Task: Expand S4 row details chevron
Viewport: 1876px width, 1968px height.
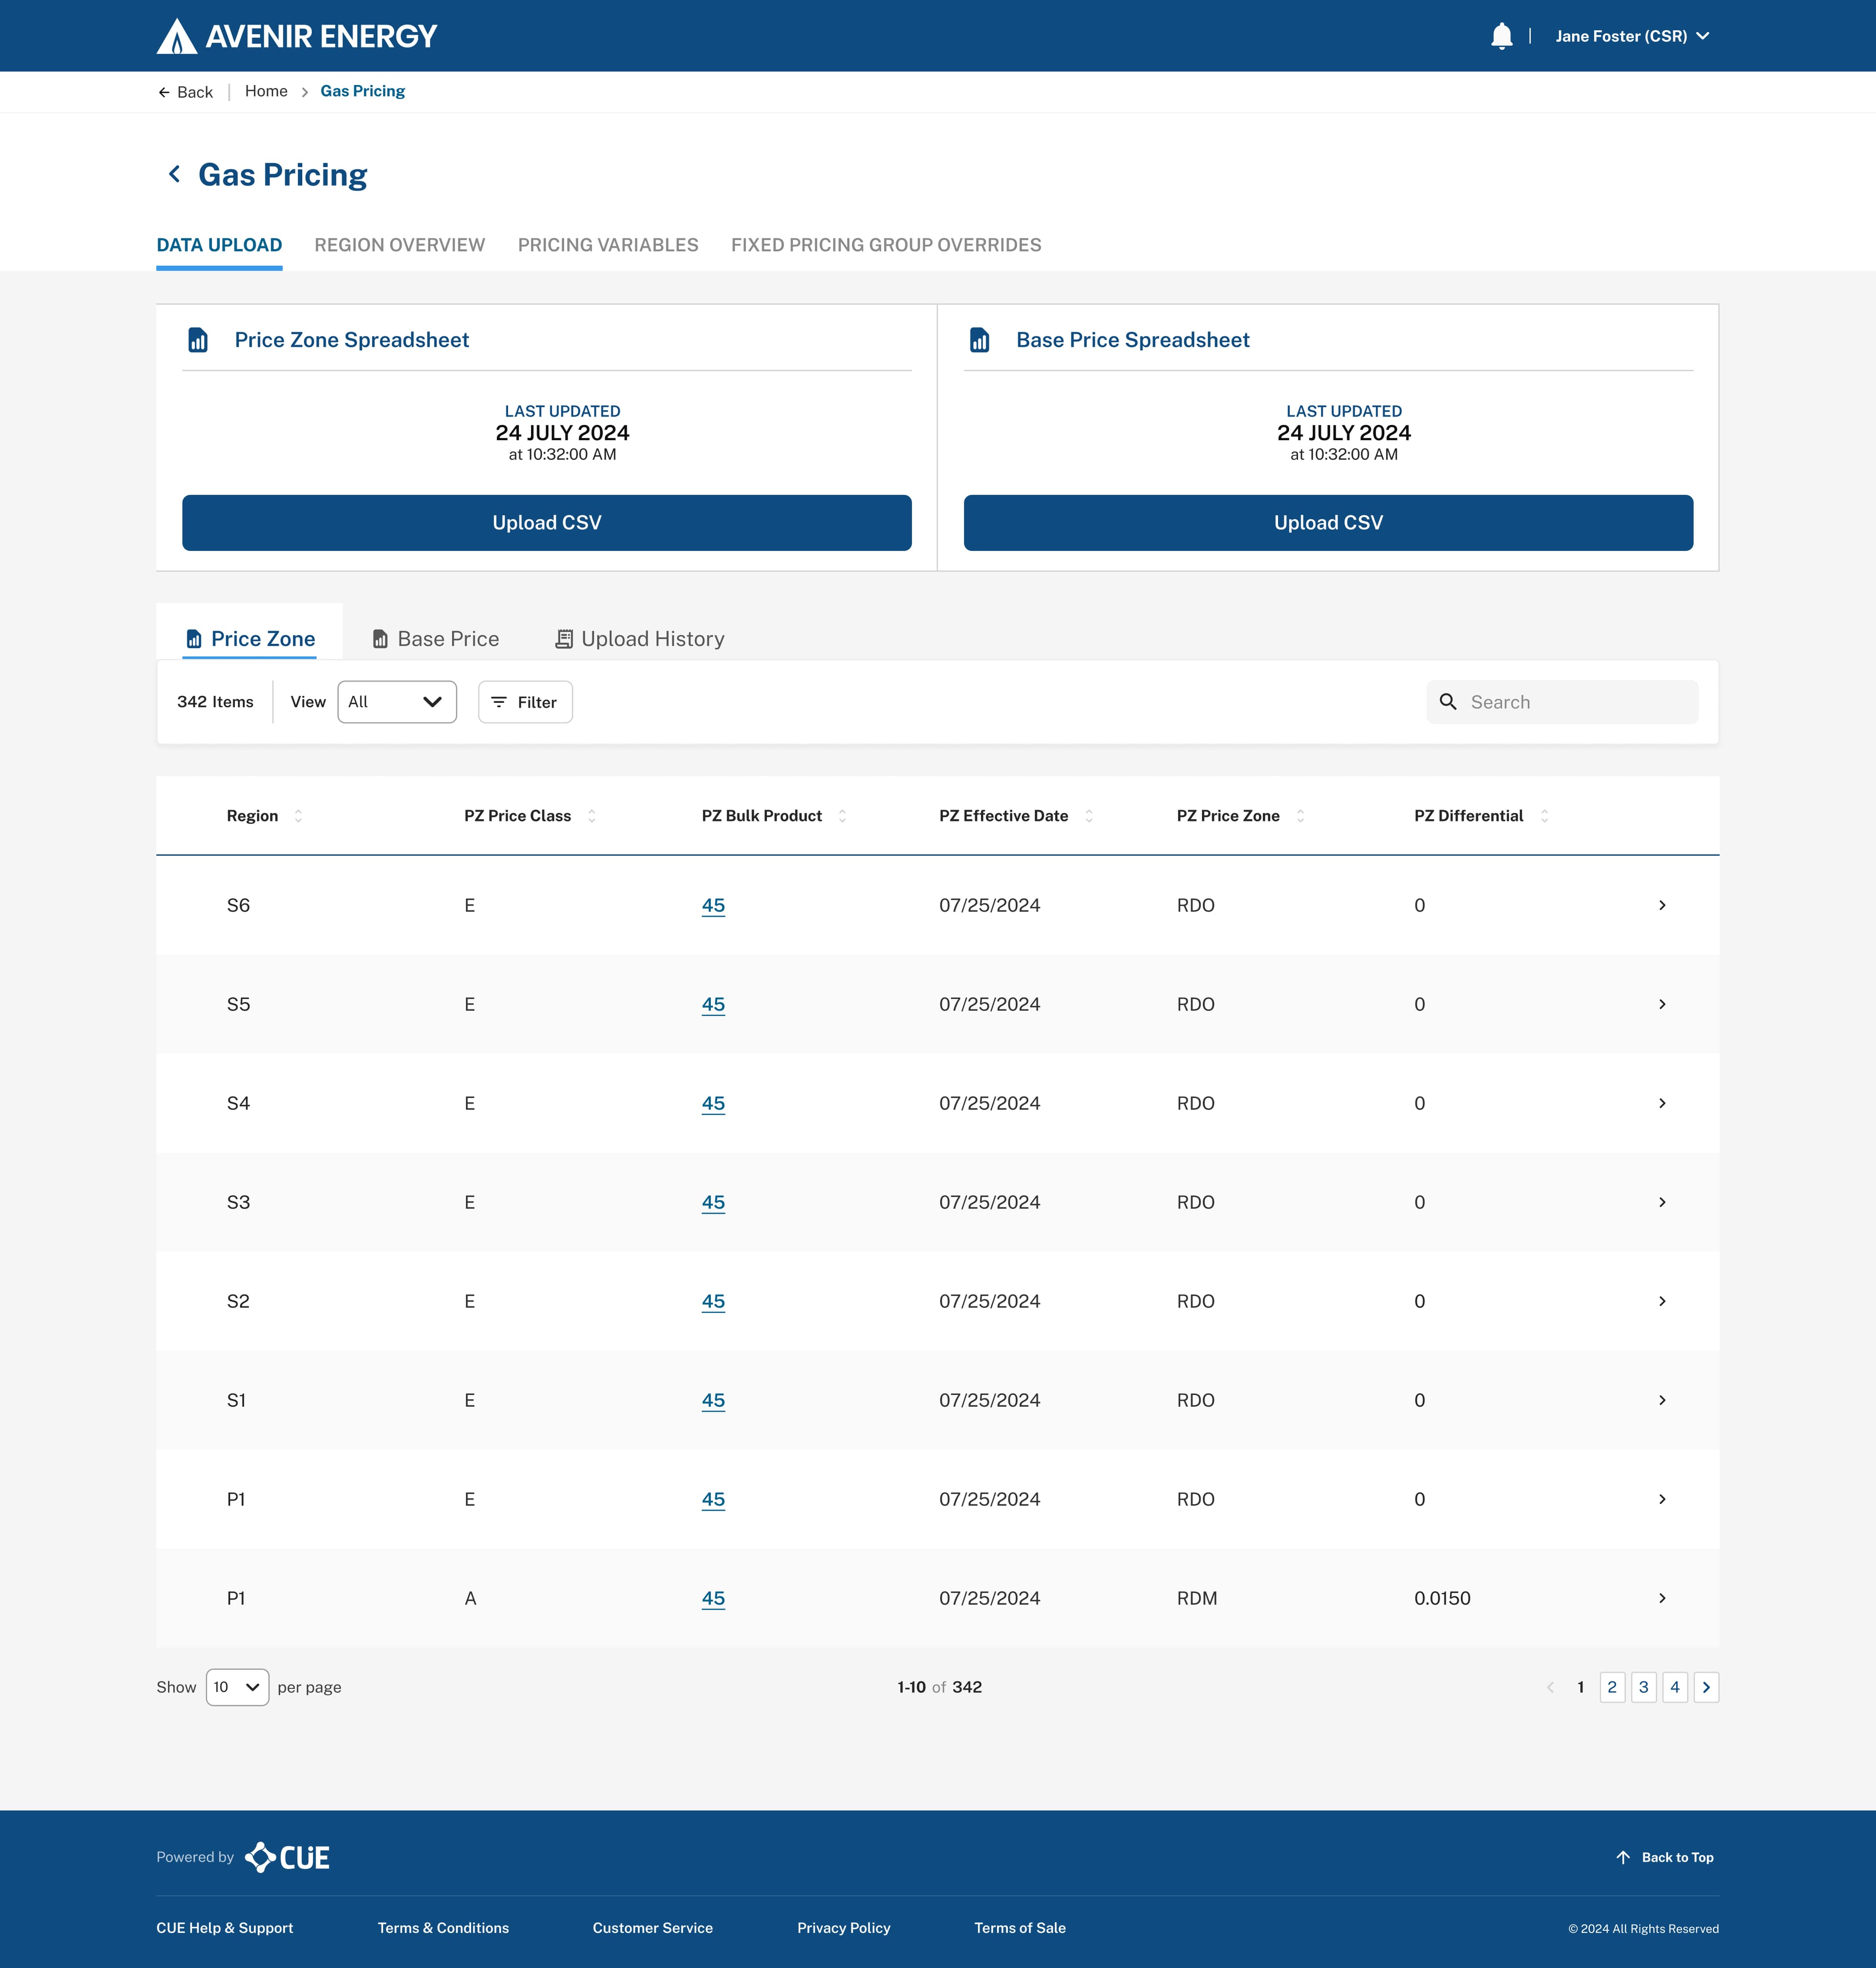Action: coord(1662,1103)
